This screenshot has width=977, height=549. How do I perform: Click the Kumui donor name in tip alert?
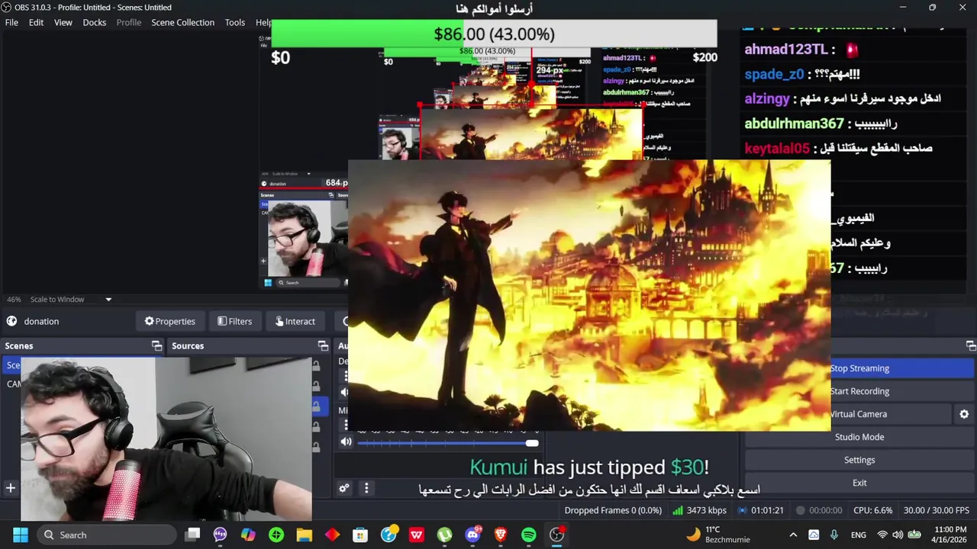click(498, 467)
